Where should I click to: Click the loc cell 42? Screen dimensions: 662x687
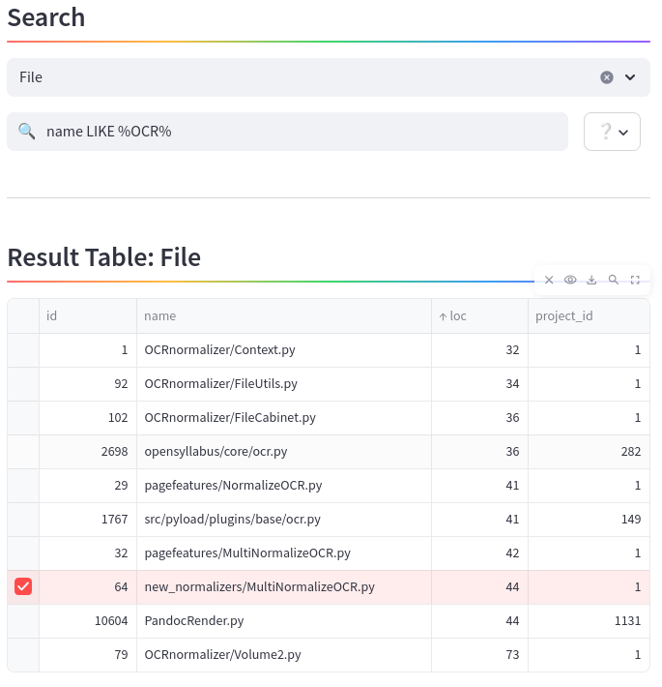(x=479, y=553)
